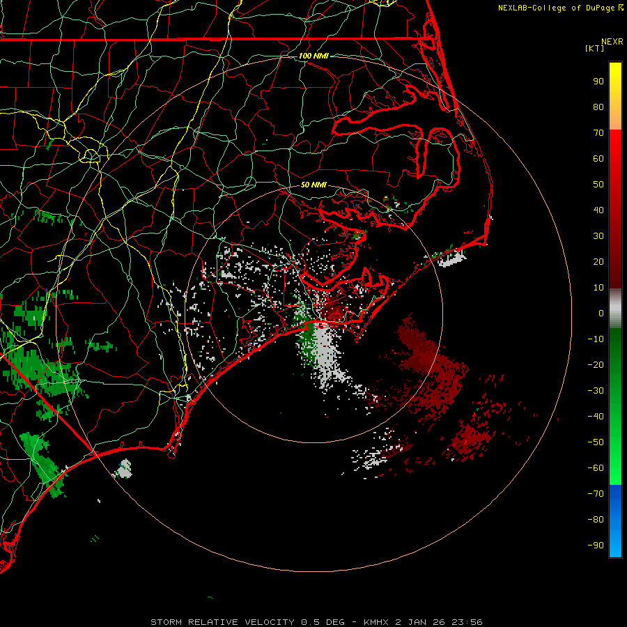This screenshot has height=627, width=627.
Task: Click the 80 label on the velocity scale
Action: point(598,107)
